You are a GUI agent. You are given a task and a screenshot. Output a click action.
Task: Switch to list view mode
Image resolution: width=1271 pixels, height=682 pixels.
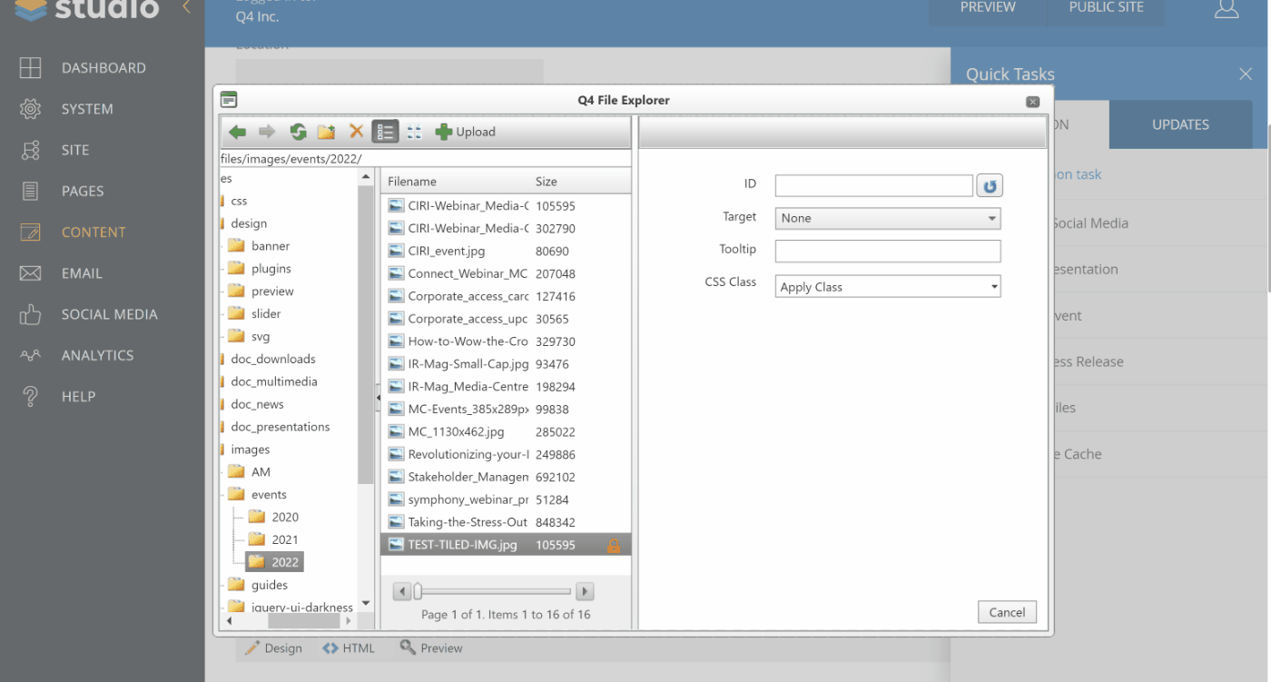click(385, 132)
